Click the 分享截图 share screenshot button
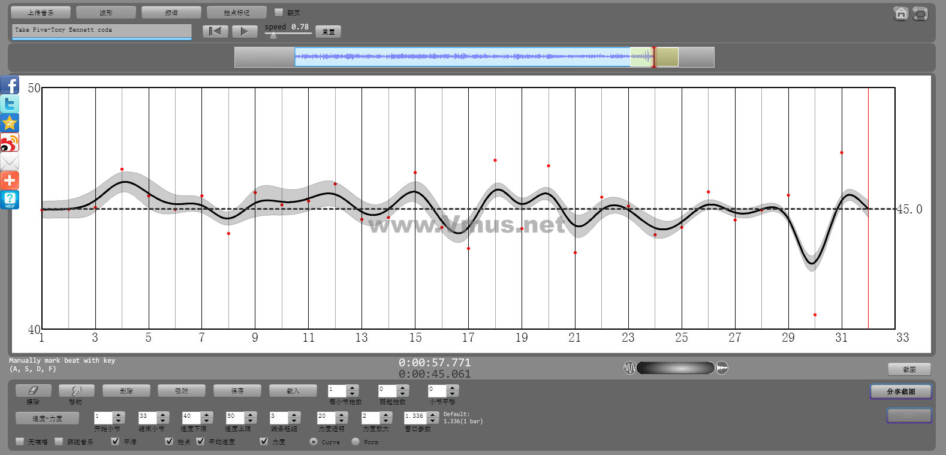946x455 pixels. [900, 391]
